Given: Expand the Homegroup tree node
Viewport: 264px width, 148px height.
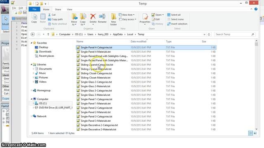Looking at the screenshot, I should point(31,90).
